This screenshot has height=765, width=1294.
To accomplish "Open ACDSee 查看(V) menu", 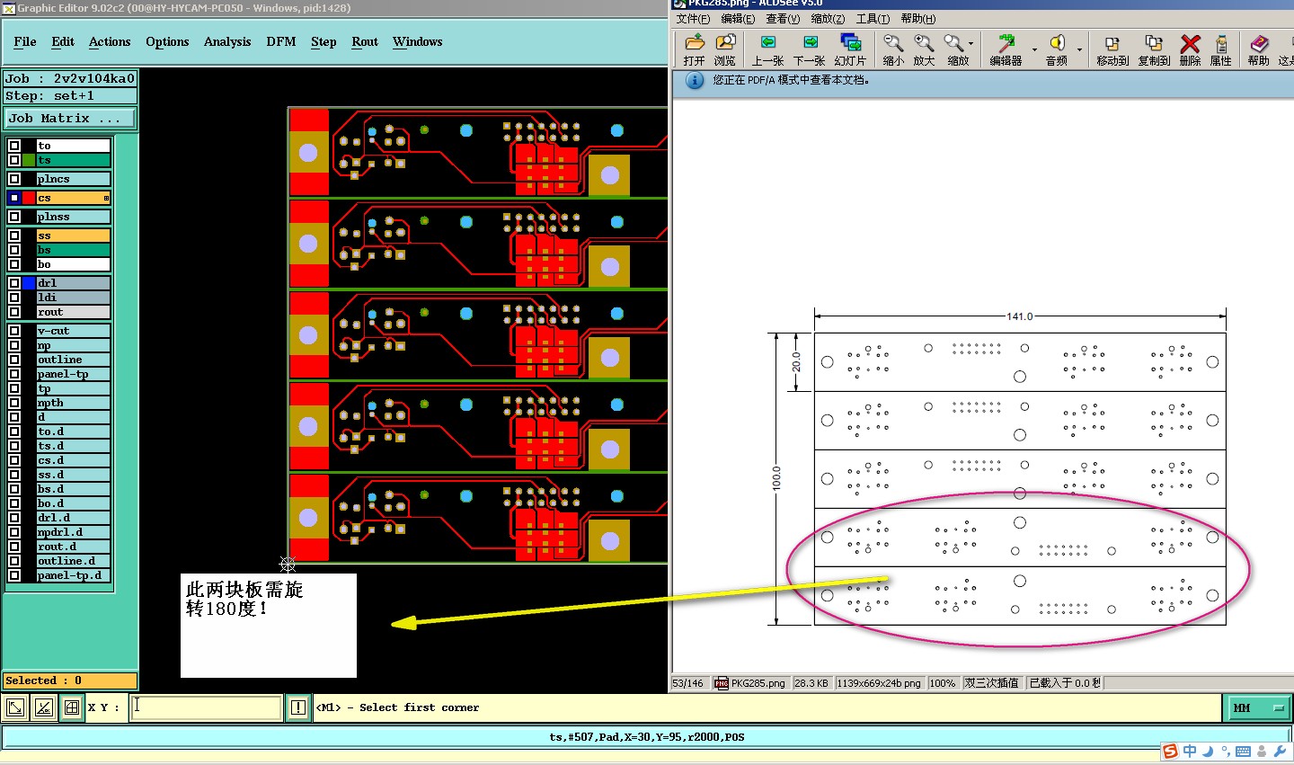I will coord(783,19).
